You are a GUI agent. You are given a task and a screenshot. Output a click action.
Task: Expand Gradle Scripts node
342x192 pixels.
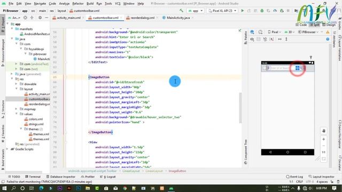click(7, 149)
